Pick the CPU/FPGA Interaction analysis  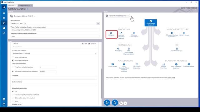click(x=137, y=66)
